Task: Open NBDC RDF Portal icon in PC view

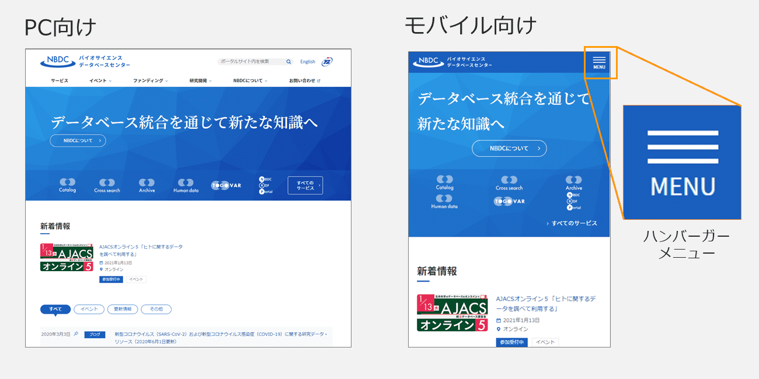Action: point(265,185)
